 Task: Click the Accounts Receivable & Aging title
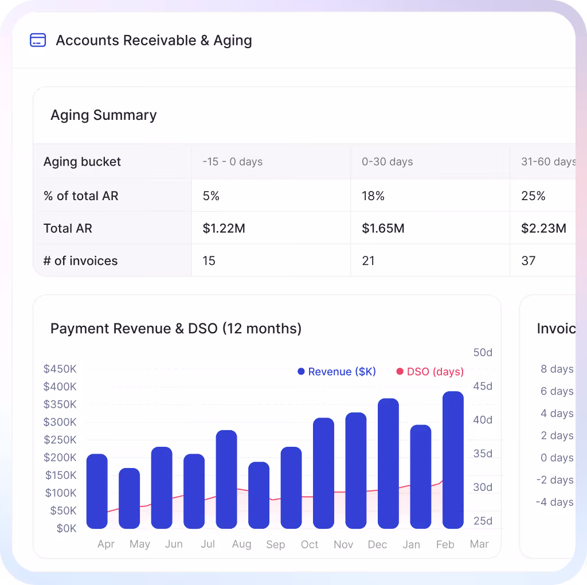[x=154, y=41]
